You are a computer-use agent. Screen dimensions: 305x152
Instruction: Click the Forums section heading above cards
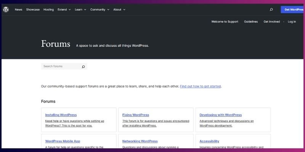pyautogui.click(x=48, y=101)
